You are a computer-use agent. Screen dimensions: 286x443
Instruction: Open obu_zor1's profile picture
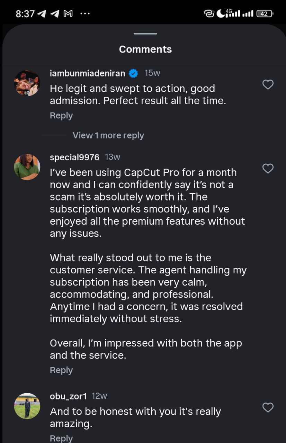27,406
